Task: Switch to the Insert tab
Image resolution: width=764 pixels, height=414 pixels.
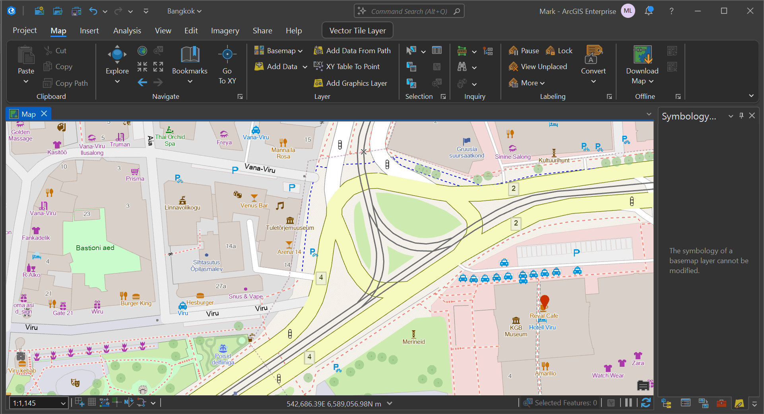Action: (x=89, y=31)
